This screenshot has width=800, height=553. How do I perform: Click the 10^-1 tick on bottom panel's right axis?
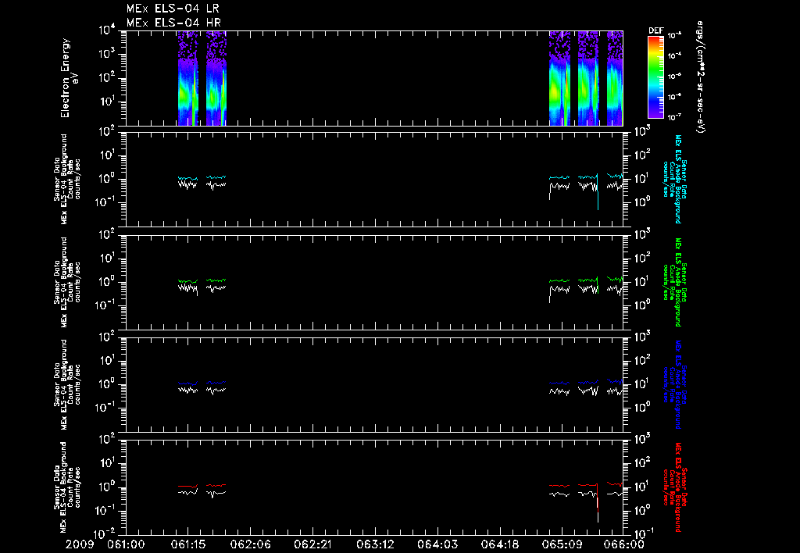643,533
